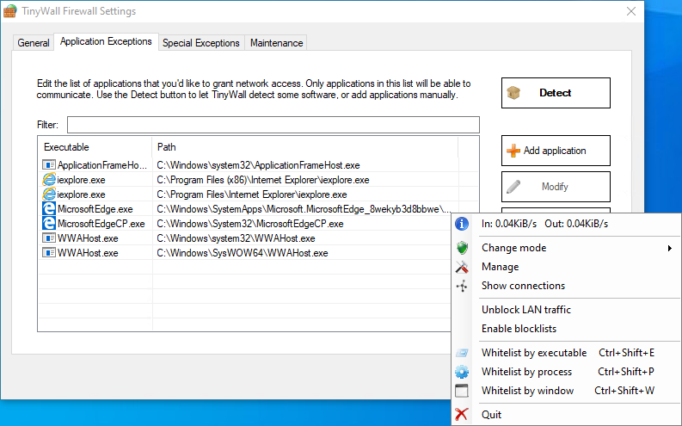Click into the Filter text field
The height and width of the screenshot is (426, 682).
(x=273, y=125)
